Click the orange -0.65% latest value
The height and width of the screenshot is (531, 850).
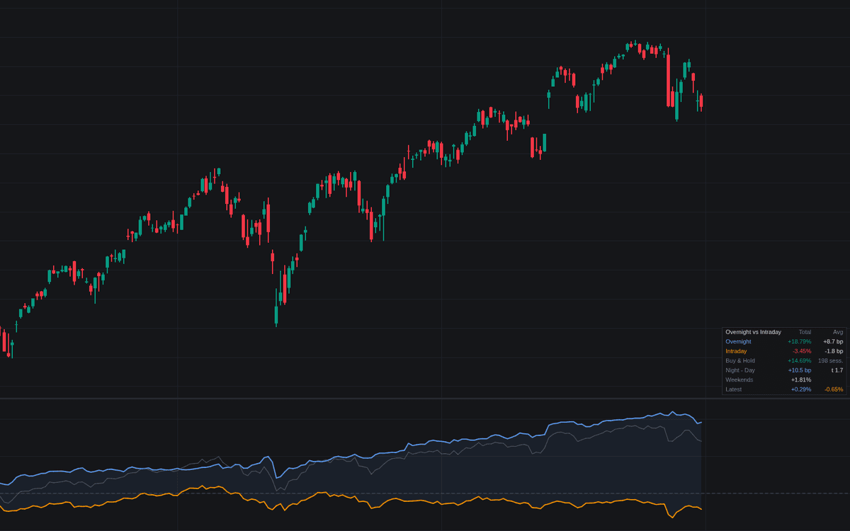point(834,389)
